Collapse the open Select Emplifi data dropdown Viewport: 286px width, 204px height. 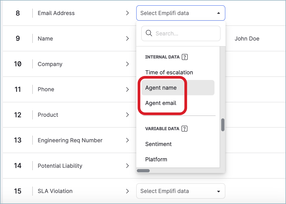coord(219,13)
